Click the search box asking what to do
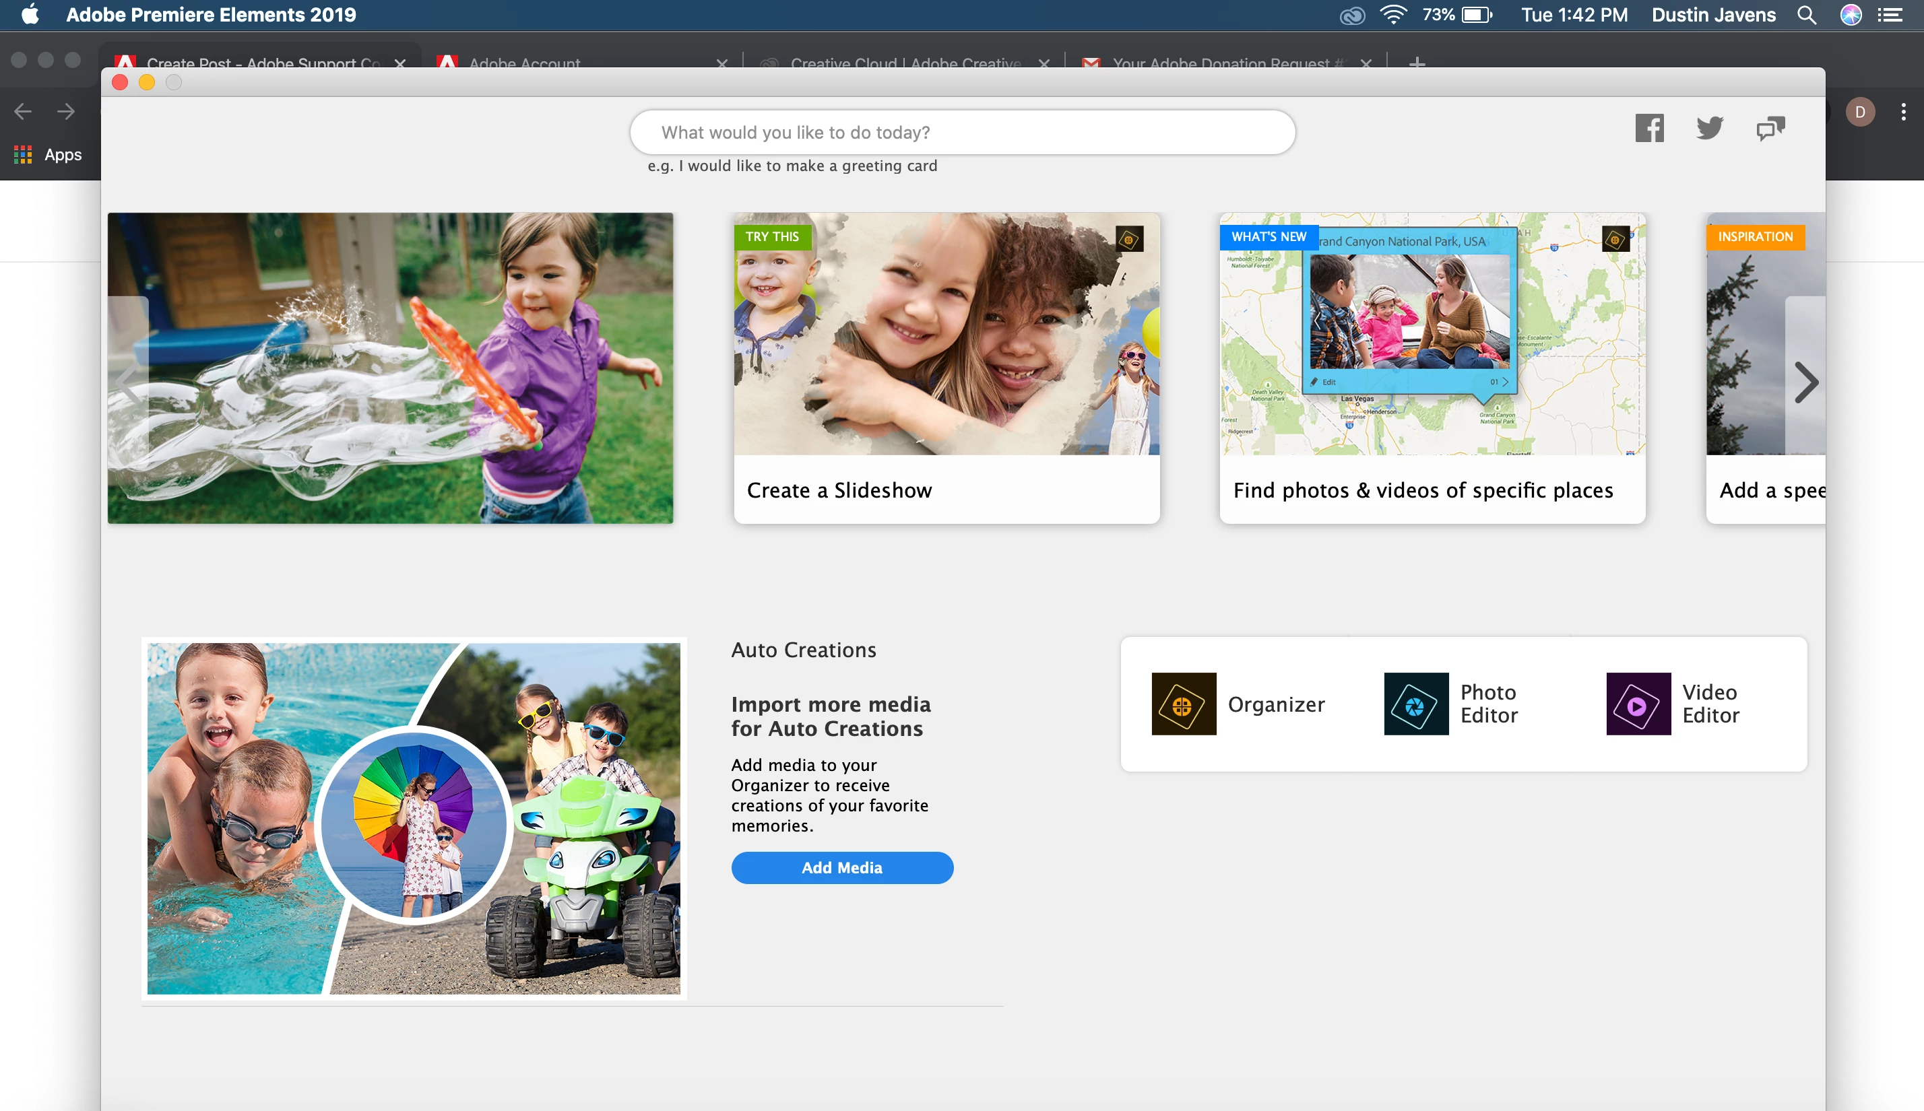Screen dimensions: 1924x1111 961,132
